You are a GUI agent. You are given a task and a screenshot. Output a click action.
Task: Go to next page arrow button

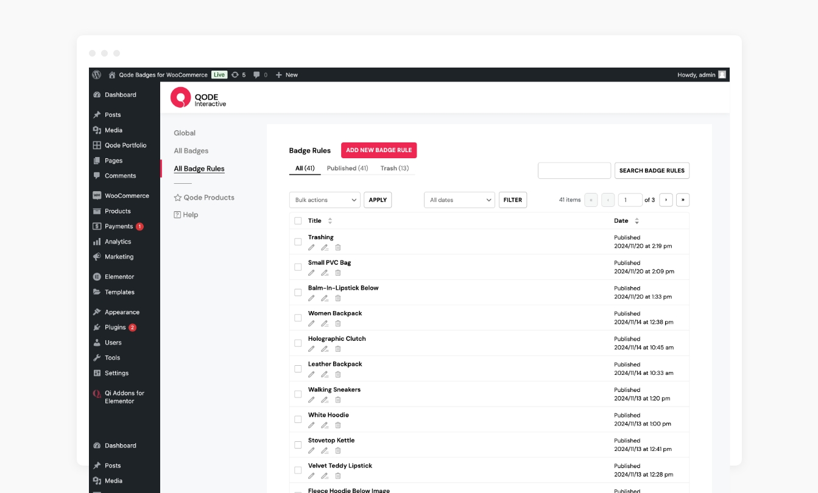point(666,200)
